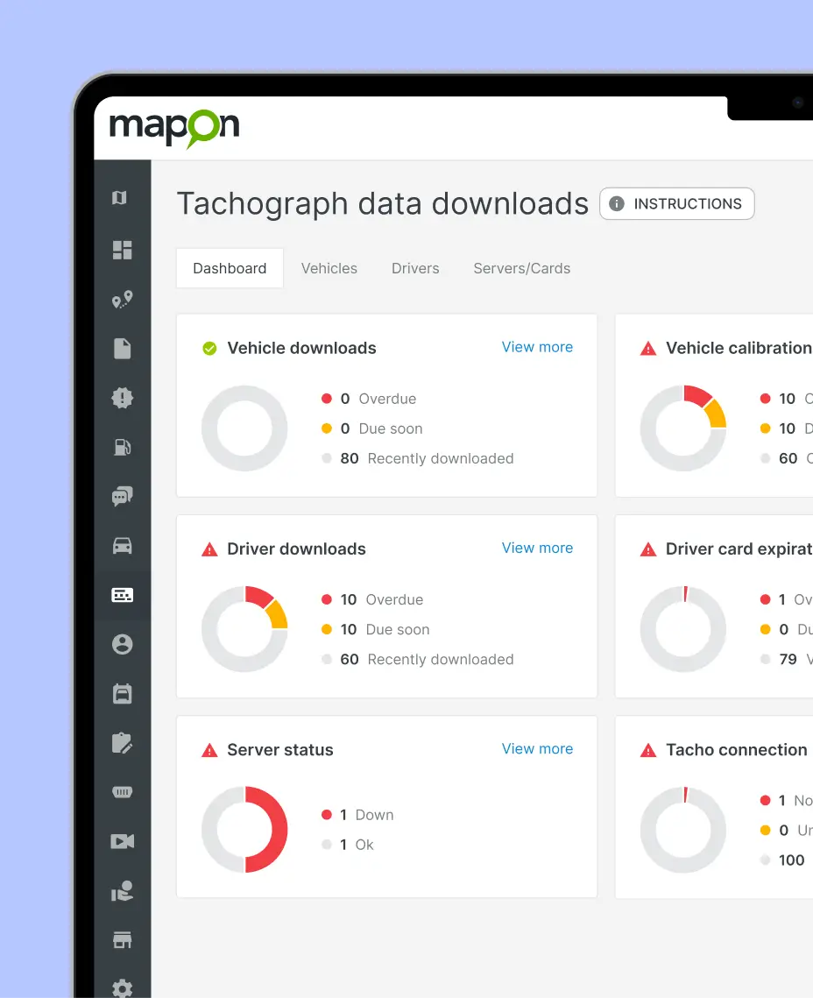Screen dimensions: 813x998
Task: Select the Tachograph icon in the sidebar
Action: 123,595
